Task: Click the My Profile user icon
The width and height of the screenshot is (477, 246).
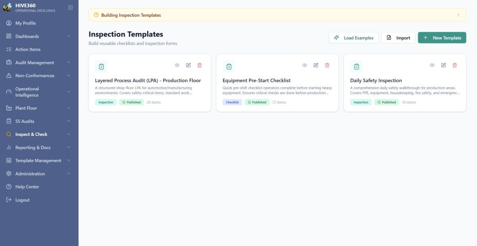Action: [9, 23]
